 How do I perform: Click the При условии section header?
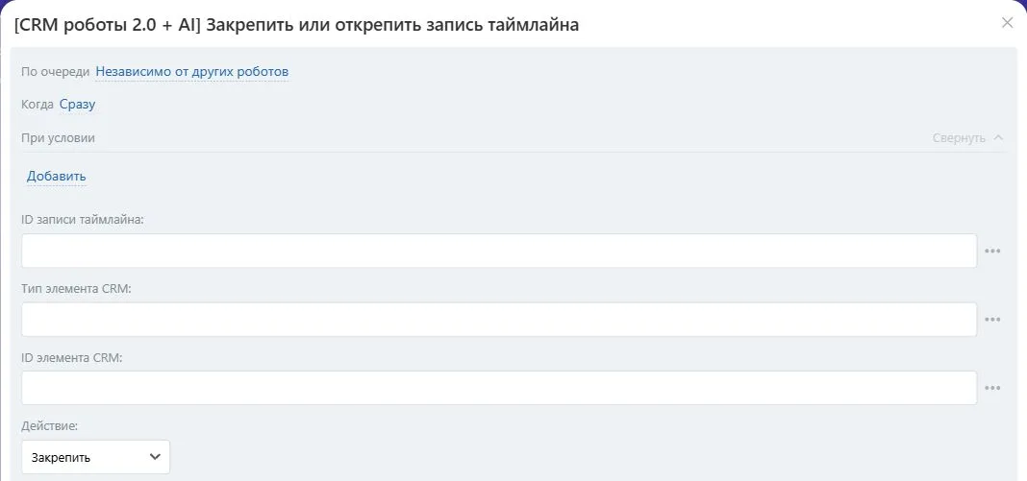click(59, 138)
